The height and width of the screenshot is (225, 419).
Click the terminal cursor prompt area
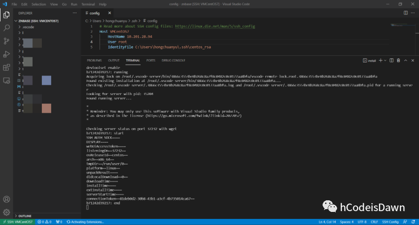(x=88, y=207)
